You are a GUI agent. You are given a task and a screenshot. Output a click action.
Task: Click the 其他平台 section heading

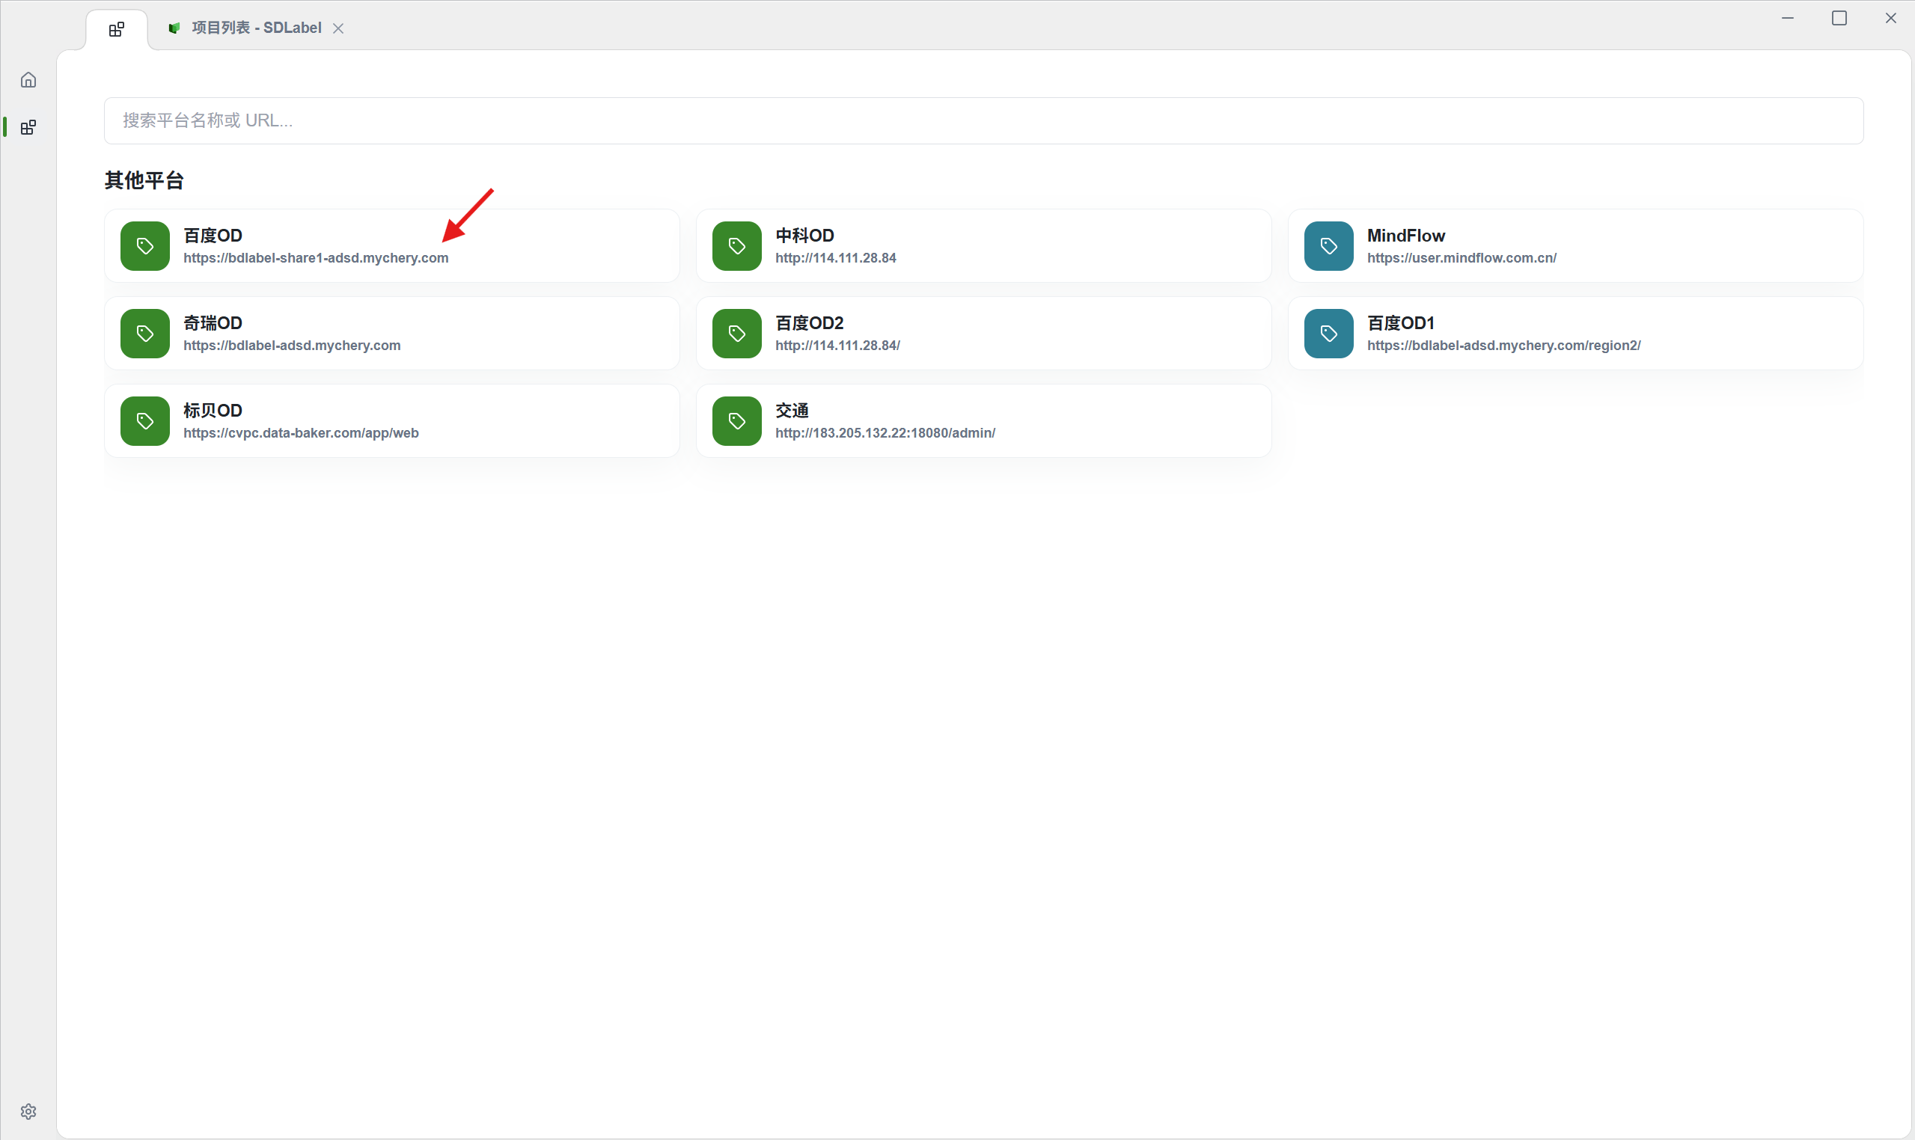coord(144,180)
